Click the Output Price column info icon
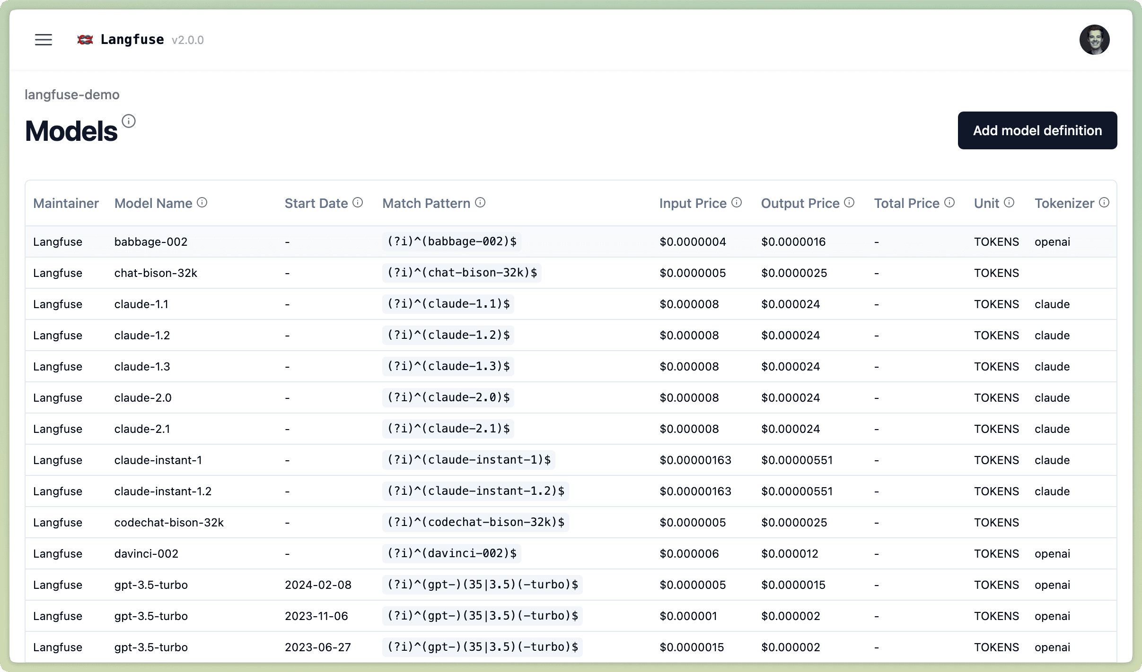This screenshot has height=672, width=1142. click(x=850, y=202)
